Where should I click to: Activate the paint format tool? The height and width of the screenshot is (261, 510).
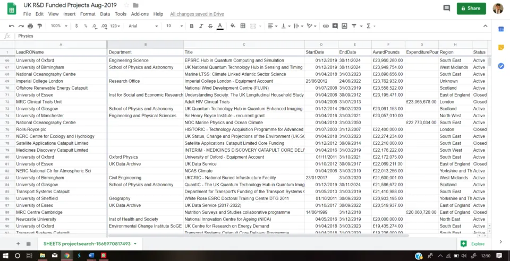(40, 26)
